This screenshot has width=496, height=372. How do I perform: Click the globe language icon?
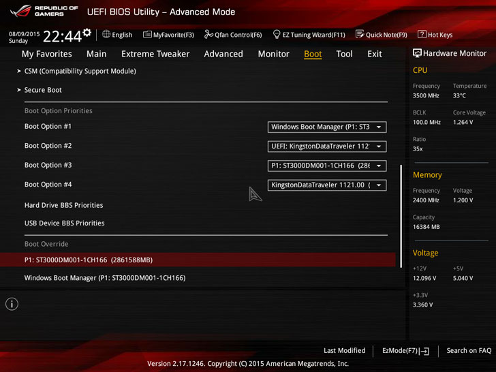[106, 34]
